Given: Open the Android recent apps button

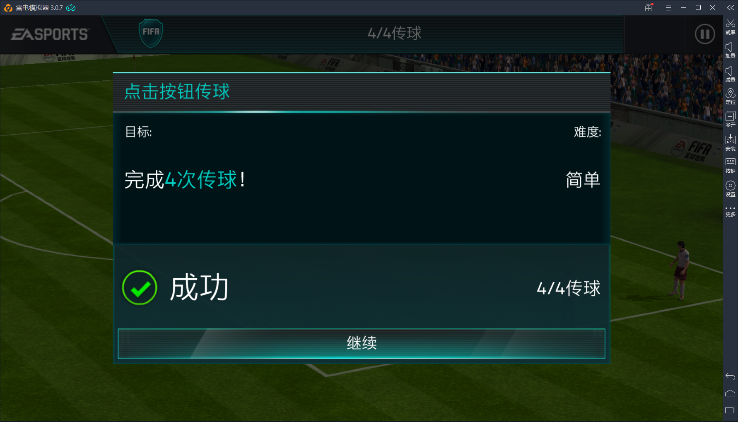Looking at the screenshot, I should [730, 410].
